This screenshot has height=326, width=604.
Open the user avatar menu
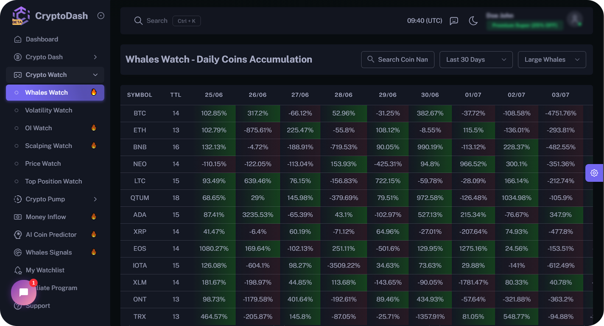pyautogui.click(x=575, y=19)
